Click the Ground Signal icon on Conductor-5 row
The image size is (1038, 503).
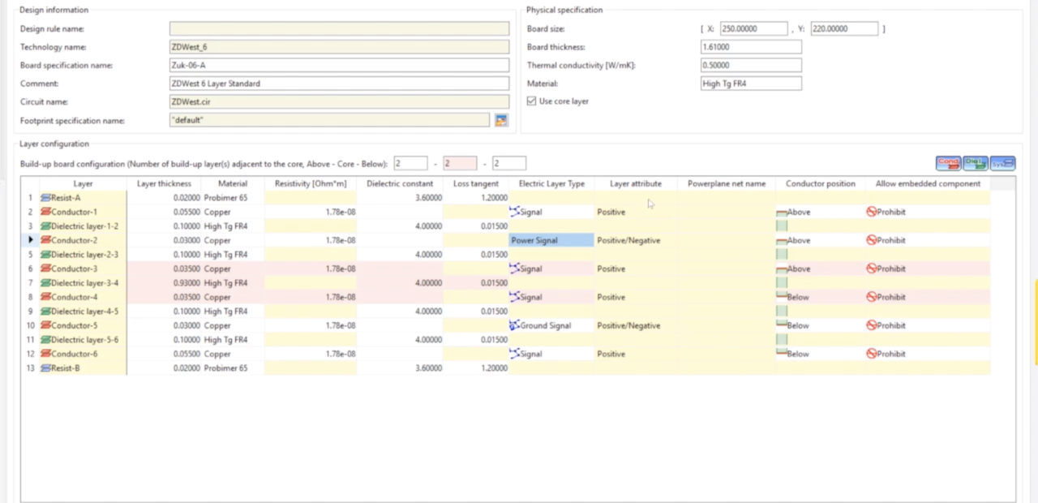[514, 325]
